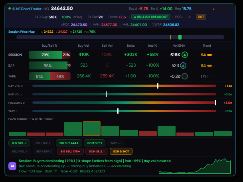Click the PRESSURE sigma slider handle

click(215, 103)
